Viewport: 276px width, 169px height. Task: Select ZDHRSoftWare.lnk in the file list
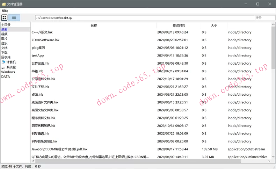point(45,40)
